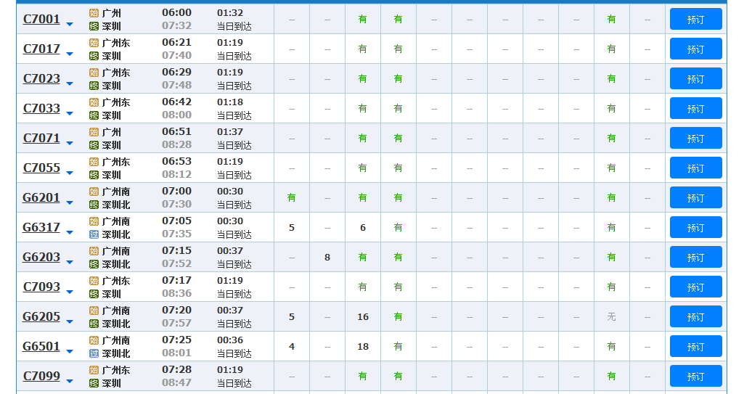
Task: Expand stop list arrow for C7055
Action: point(70,173)
